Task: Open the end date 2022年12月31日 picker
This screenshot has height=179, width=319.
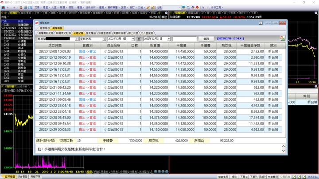Action: (169, 39)
